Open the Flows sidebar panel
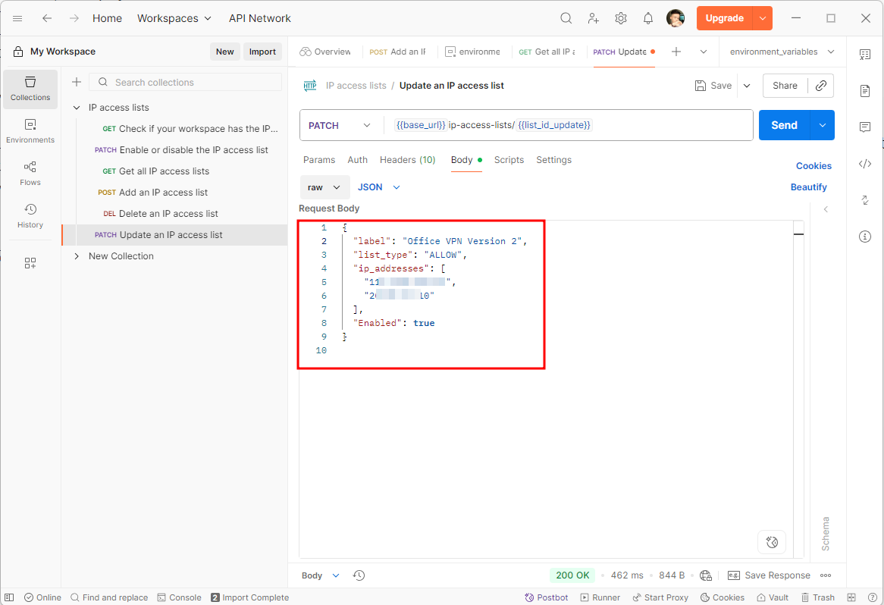Image resolution: width=884 pixels, height=605 pixels. [30, 173]
